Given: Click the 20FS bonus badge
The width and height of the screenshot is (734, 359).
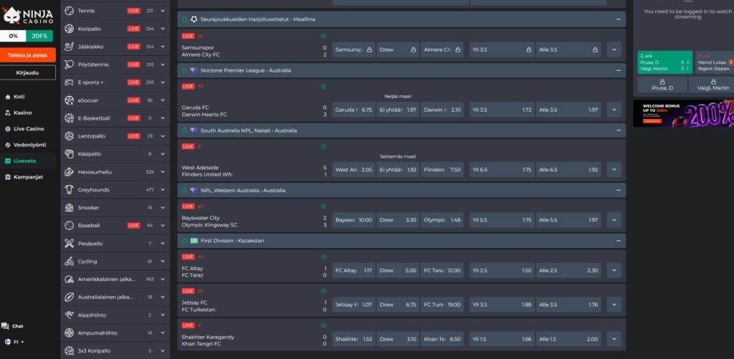Looking at the screenshot, I should (39, 36).
